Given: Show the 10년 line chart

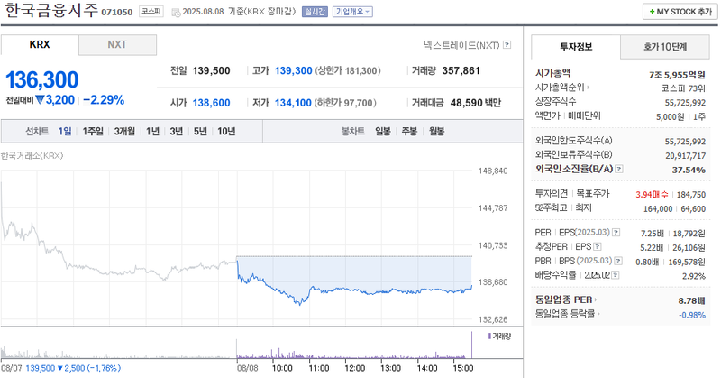Looking at the screenshot, I should tap(226, 131).
